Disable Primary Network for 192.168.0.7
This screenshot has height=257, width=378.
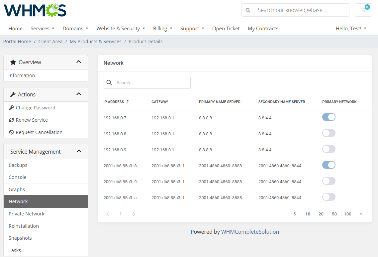329,117
